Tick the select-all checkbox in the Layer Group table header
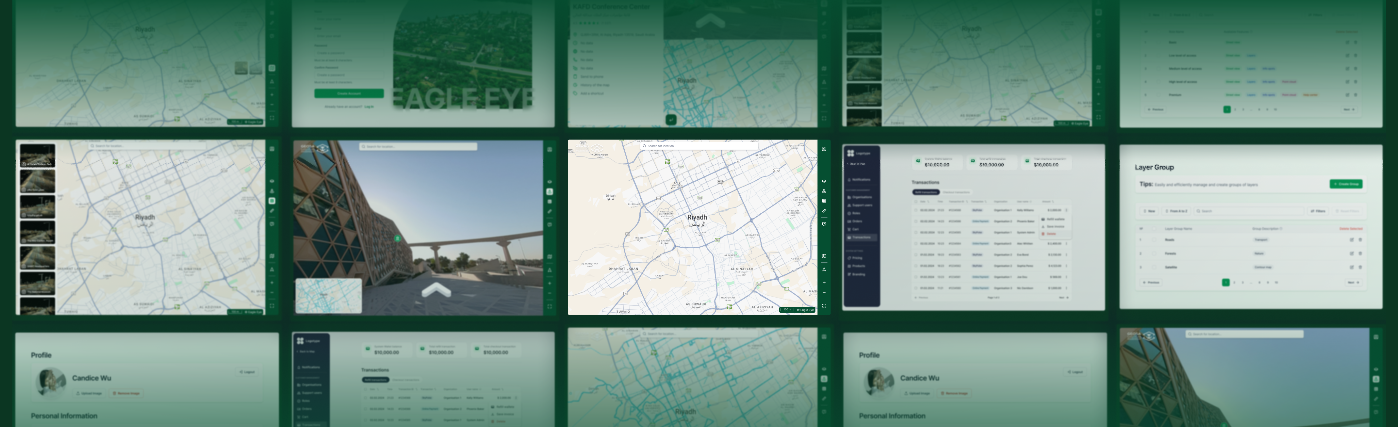 pyautogui.click(x=1154, y=228)
